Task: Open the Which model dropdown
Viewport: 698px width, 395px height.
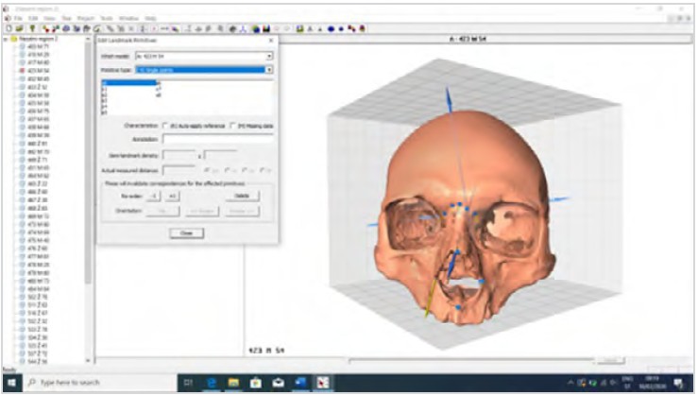Action: point(269,57)
